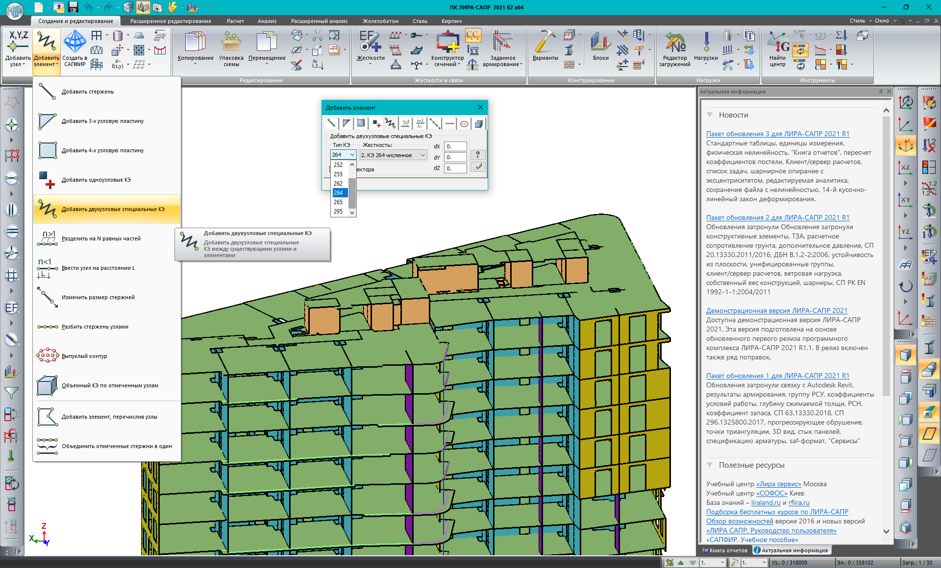Collapse the Новости section triangle
This screenshot has width=941, height=568.
[710, 115]
